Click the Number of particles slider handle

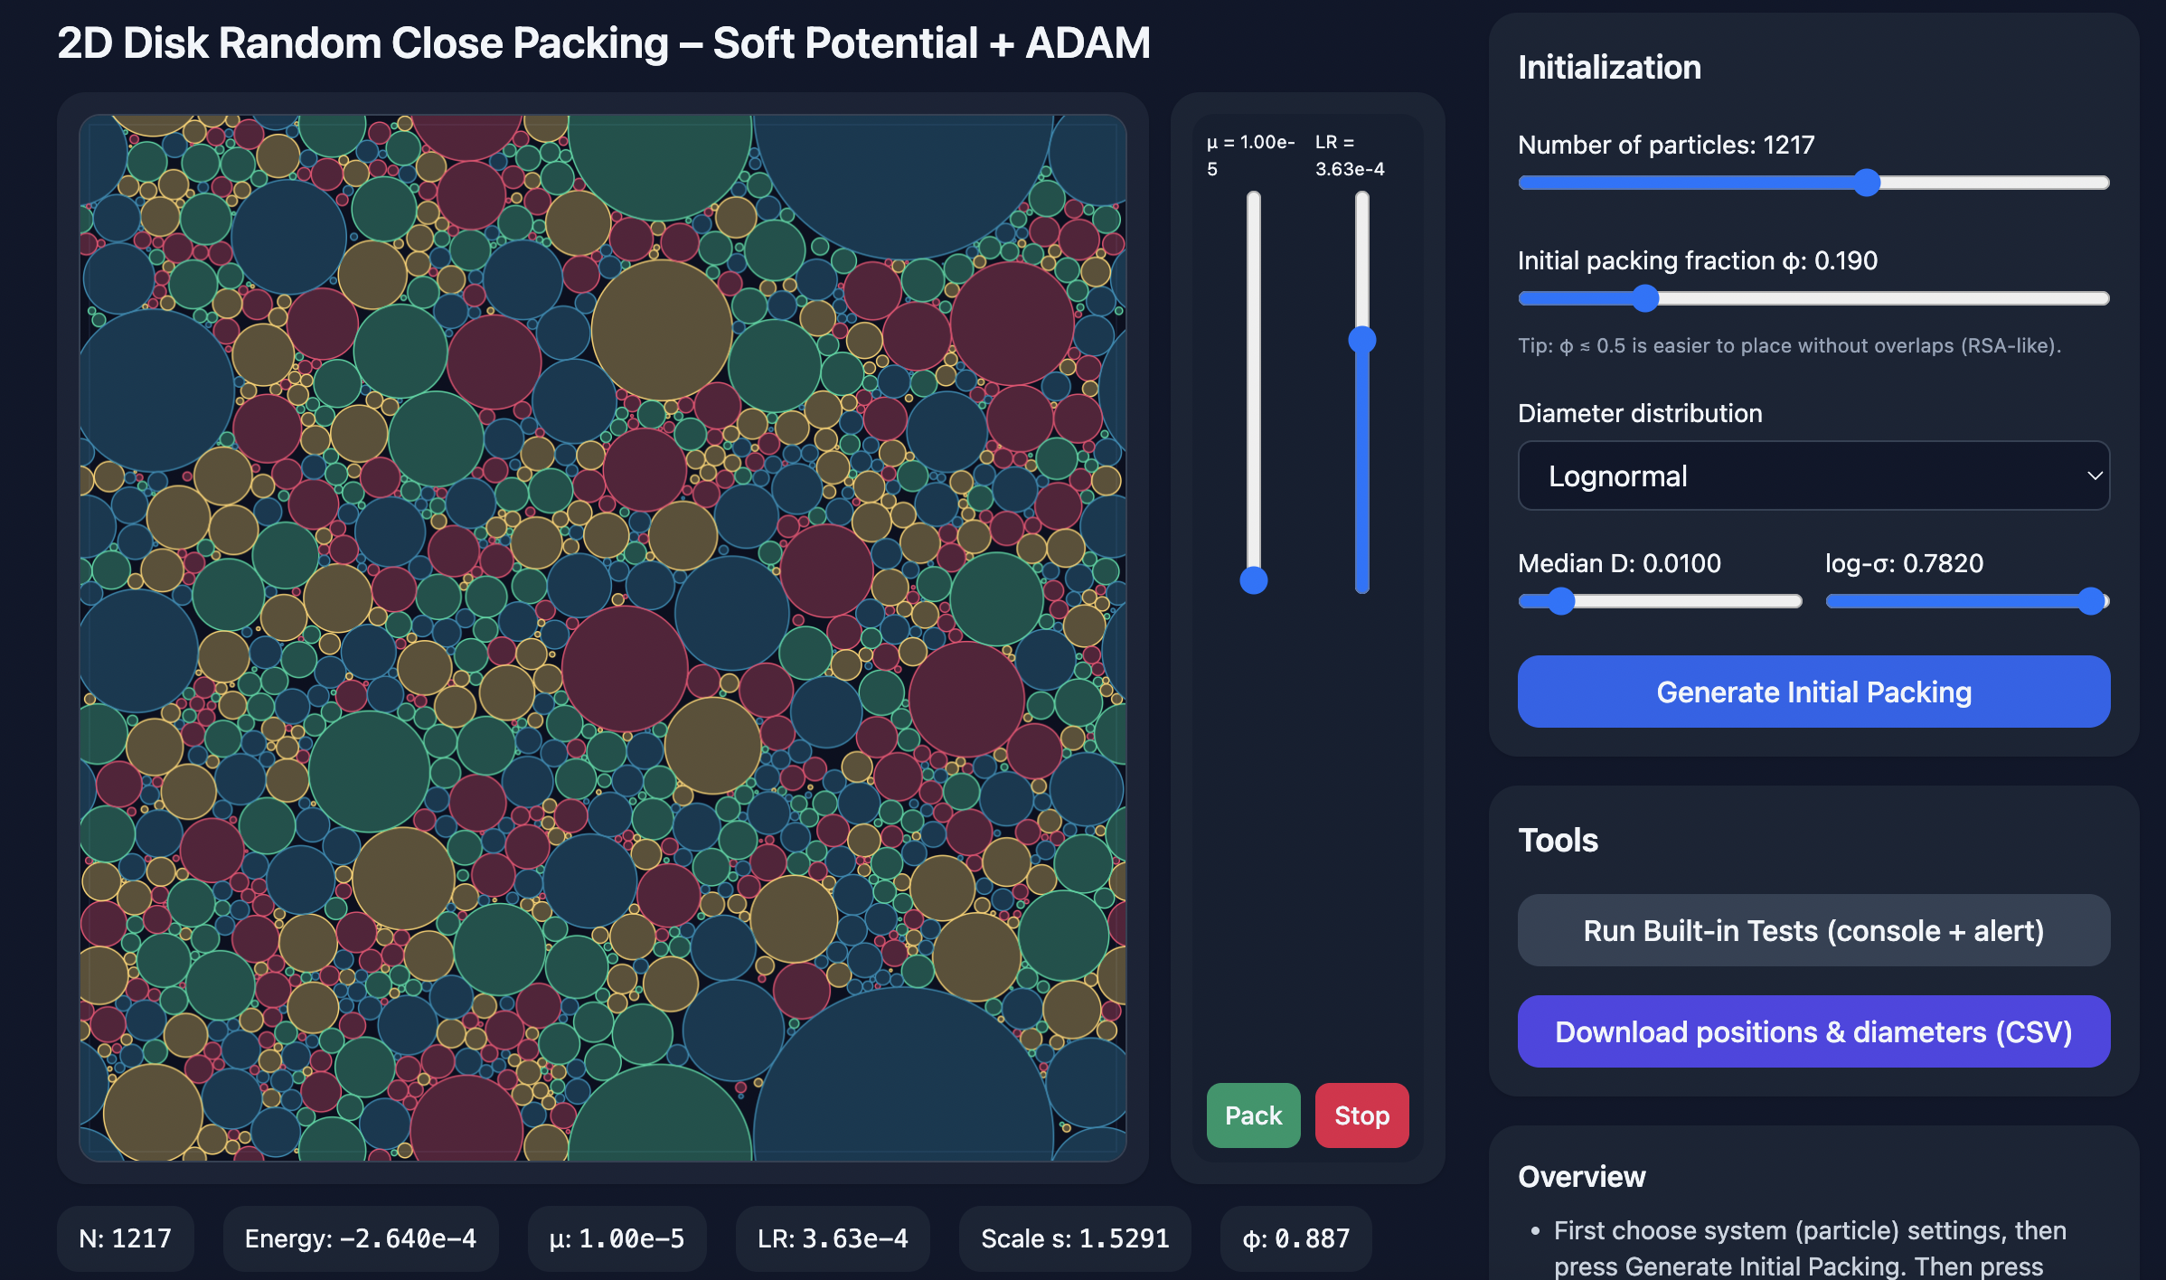coord(1867,183)
